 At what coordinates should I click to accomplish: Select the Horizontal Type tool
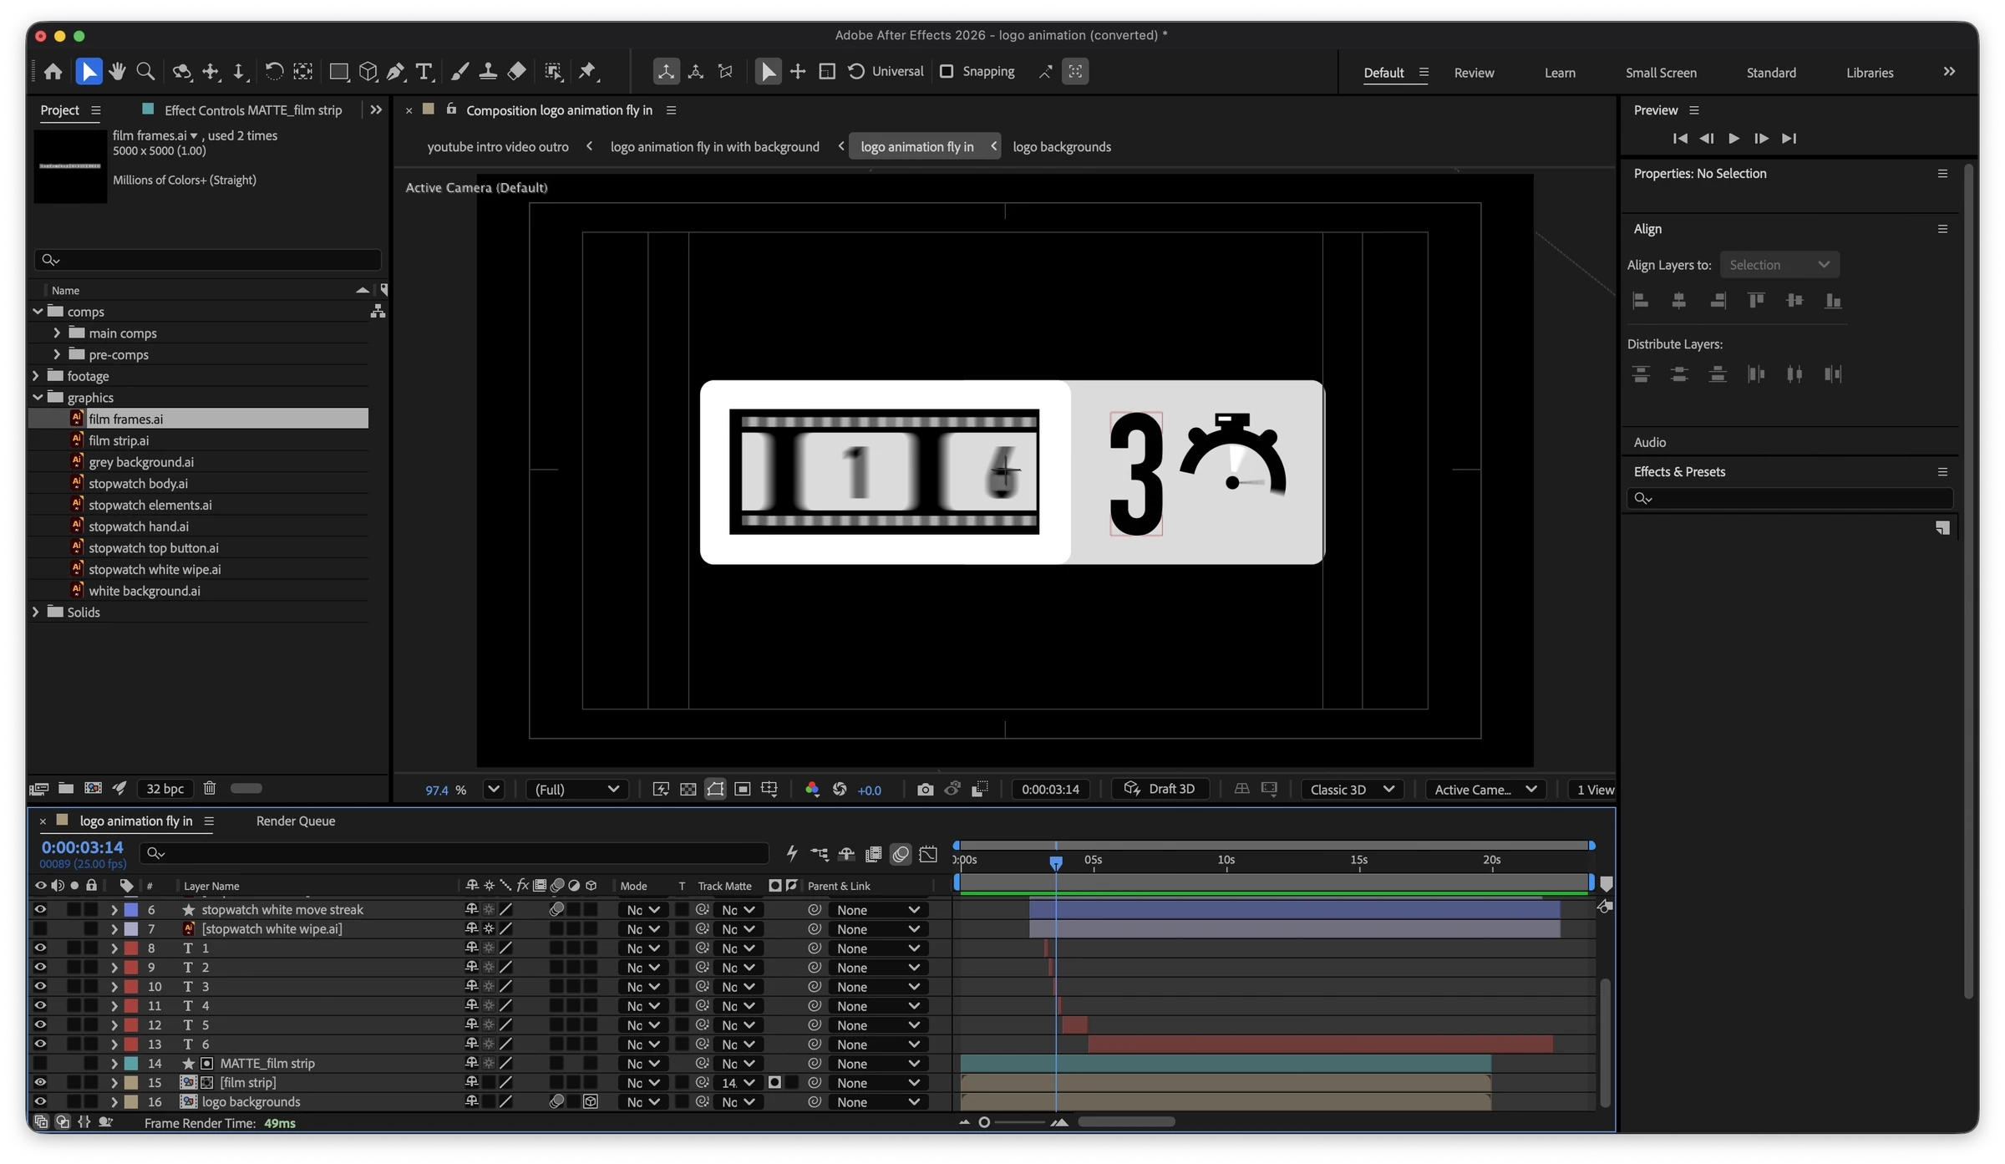tap(424, 72)
